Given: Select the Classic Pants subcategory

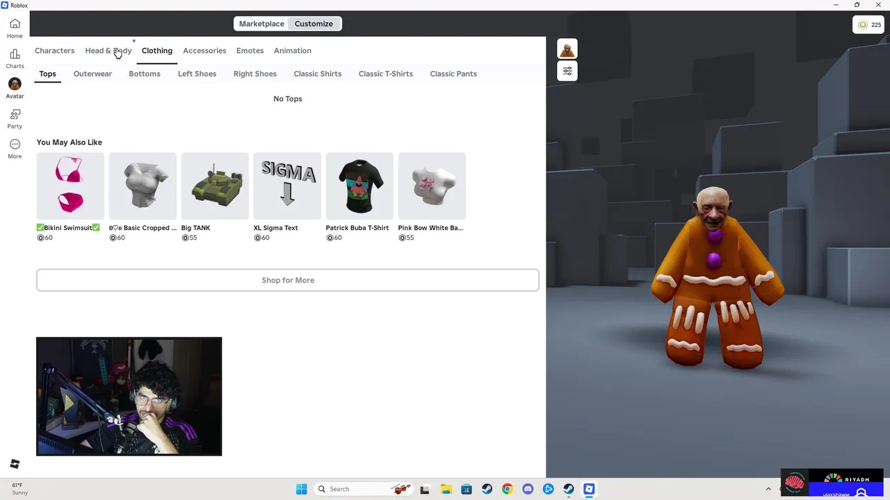Looking at the screenshot, I should pos(453,74).
